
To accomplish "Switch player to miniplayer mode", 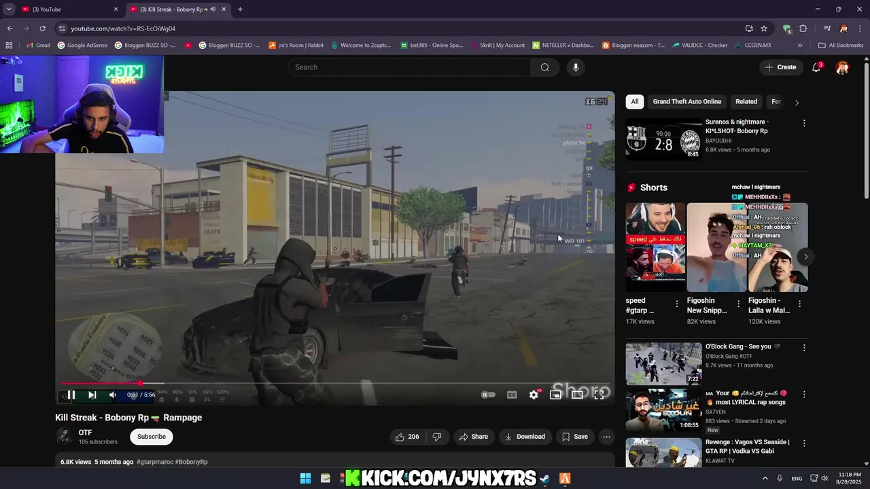I will click(555, 395).
